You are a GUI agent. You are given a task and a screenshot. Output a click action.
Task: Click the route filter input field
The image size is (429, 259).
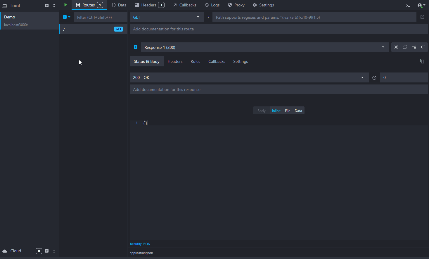[x=100, y=17]
